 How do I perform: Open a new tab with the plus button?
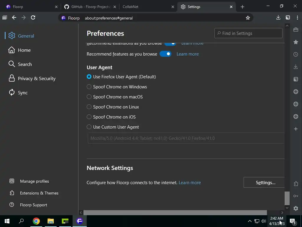tap(242, 7)
